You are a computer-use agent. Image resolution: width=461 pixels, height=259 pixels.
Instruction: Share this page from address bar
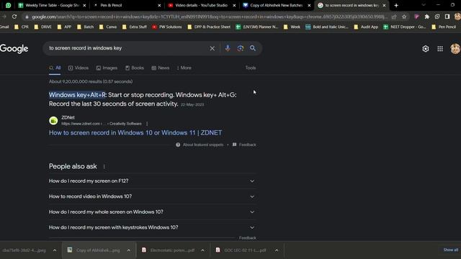tap(394, 17)
